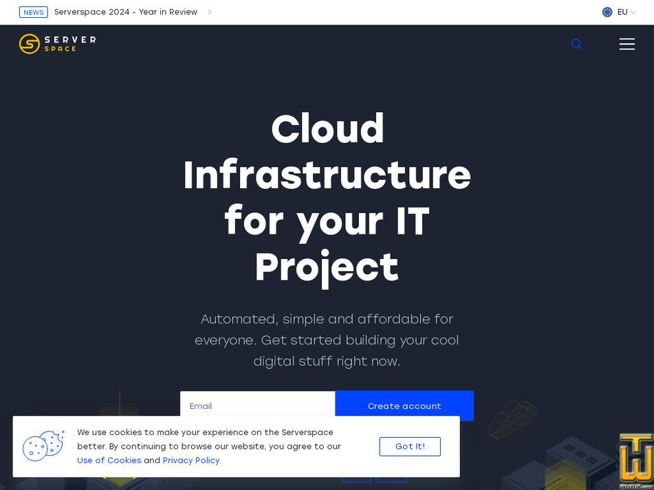Click the Serverspace wordmark text in header
This screenshot has height=490, width=654.
click(70, 44)
